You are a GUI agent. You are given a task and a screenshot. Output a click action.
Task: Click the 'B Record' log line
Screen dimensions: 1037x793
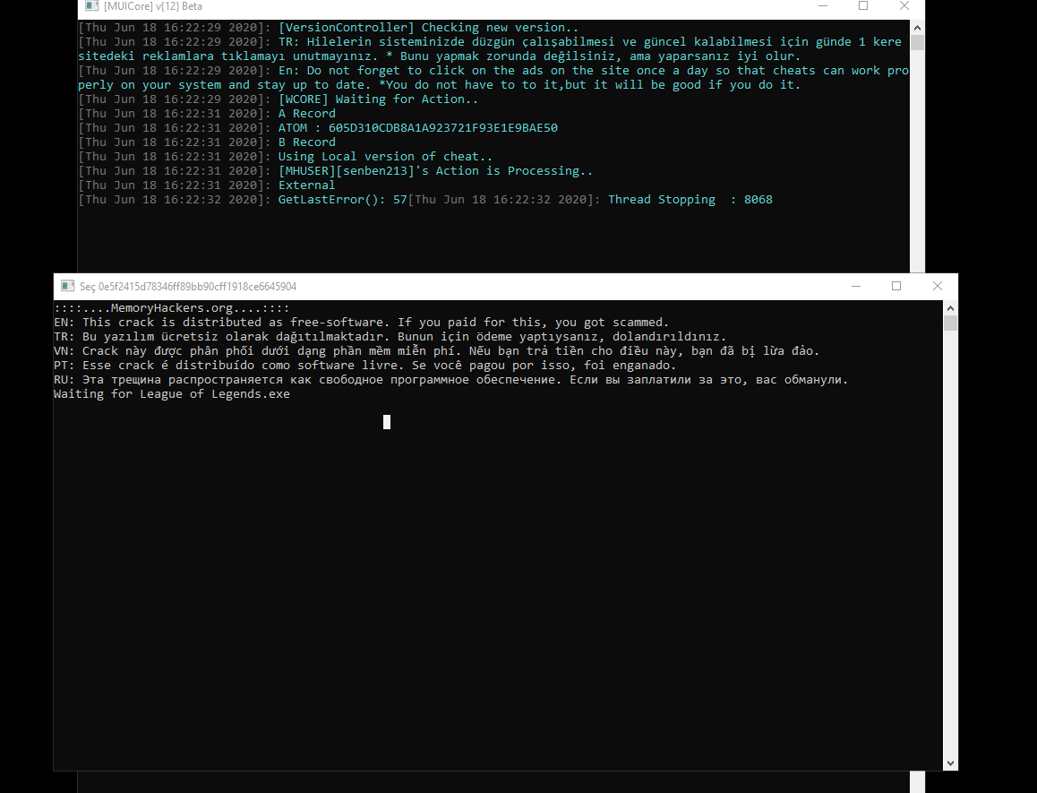click(306, 142)
